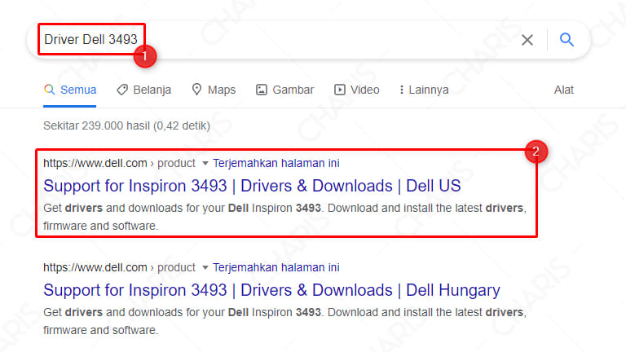Click the Dell Hungary result description snippet
The width and height of the screenshot is (626, 352).
[284, 321]
